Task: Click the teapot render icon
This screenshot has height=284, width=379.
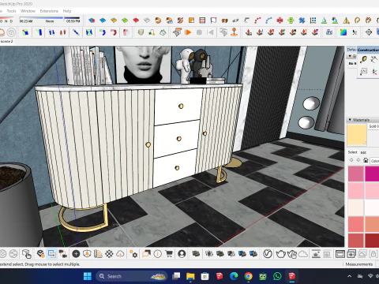Action: 281,254
